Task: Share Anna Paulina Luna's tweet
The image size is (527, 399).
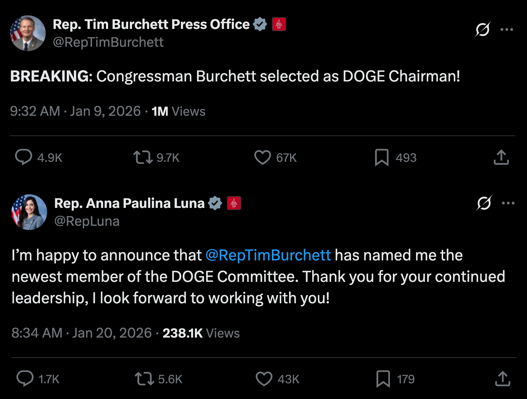Action: click(x=502, y=379)
